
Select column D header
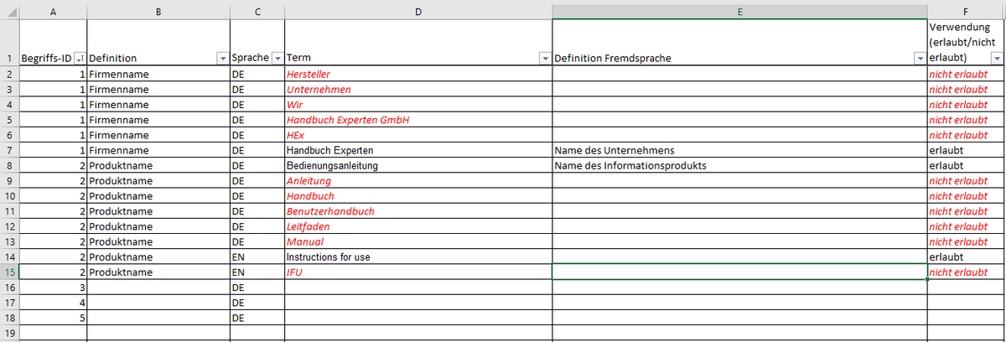tap(418, 10)
